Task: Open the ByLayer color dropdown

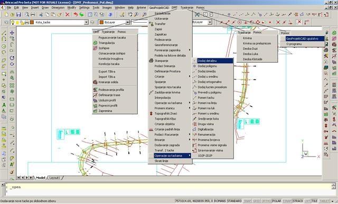Action: (x=128, y=22)
